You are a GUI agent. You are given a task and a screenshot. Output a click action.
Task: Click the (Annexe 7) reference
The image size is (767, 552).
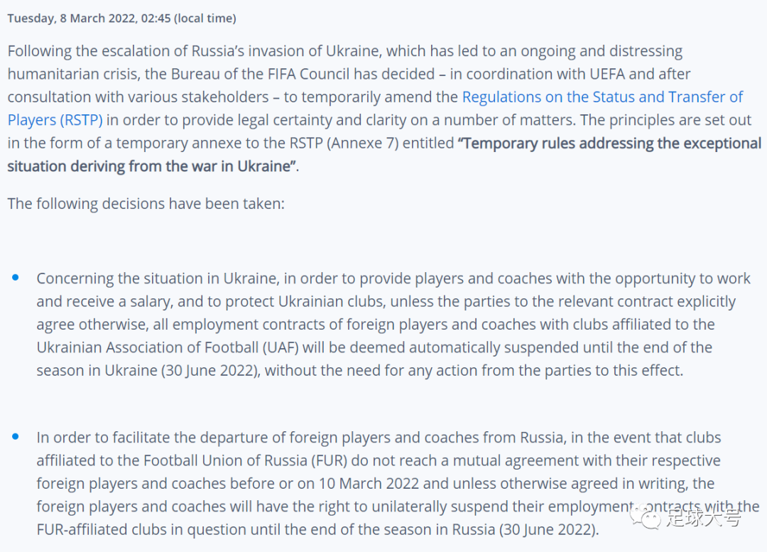pos(362,143)
